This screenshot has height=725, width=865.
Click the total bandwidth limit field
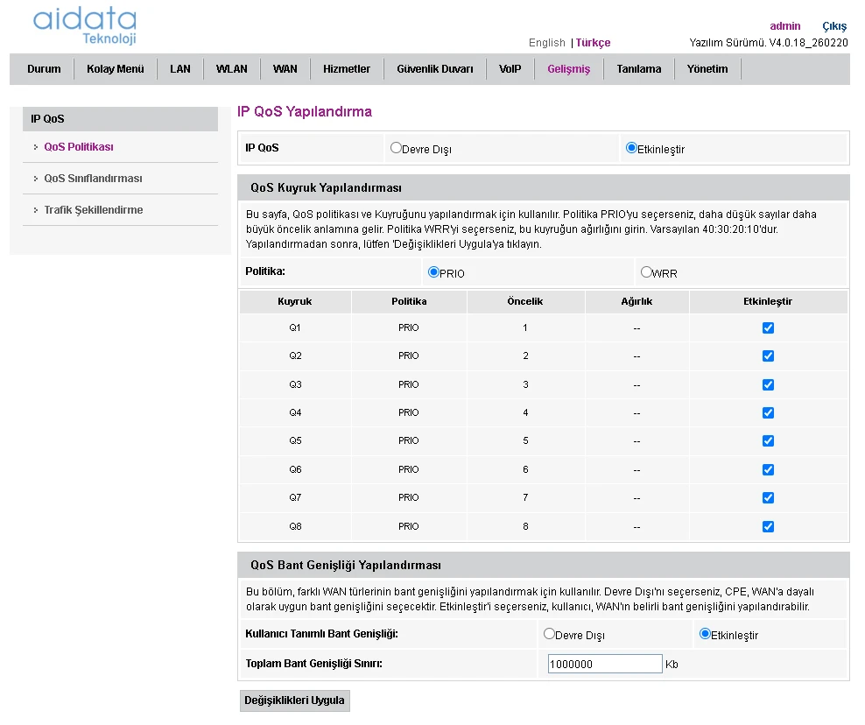click(605, 664)
